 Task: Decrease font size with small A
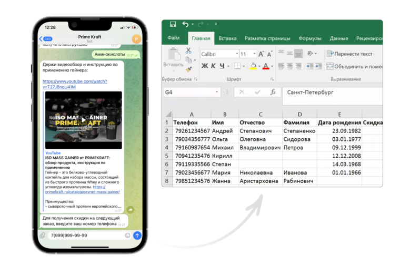269,54
